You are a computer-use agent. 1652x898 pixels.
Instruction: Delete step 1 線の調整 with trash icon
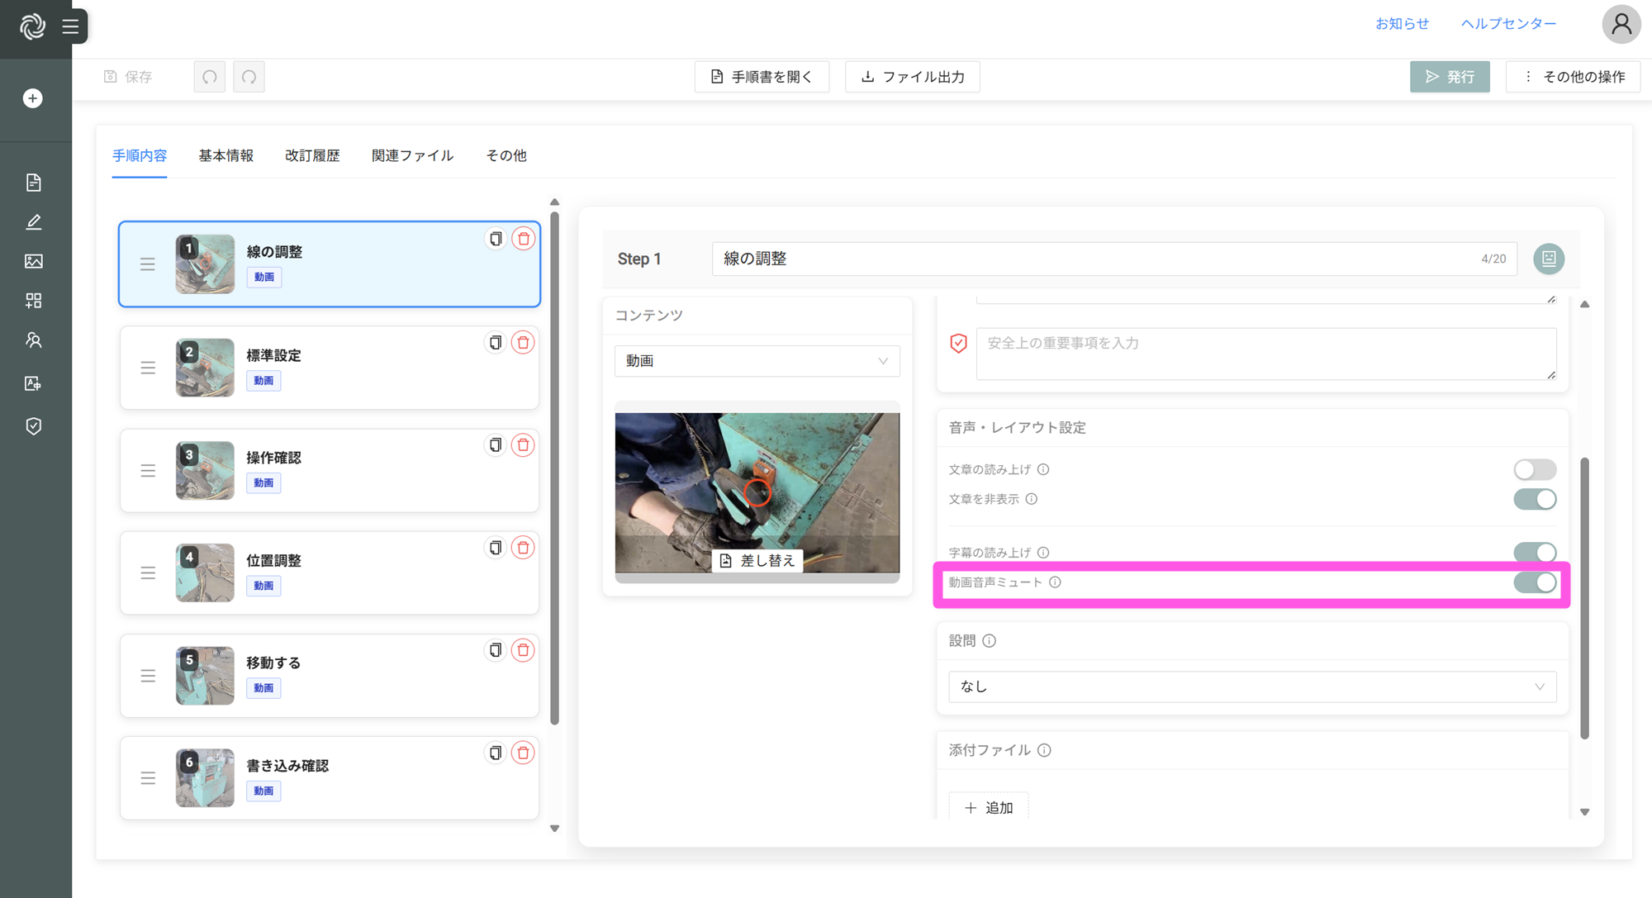(524, 239)
